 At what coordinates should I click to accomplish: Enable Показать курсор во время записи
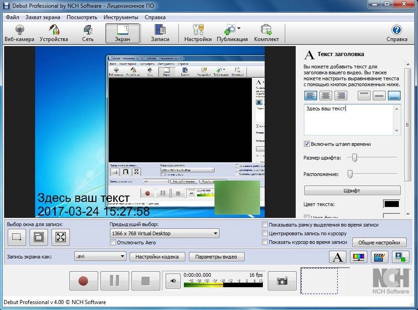tap(265, 242)
